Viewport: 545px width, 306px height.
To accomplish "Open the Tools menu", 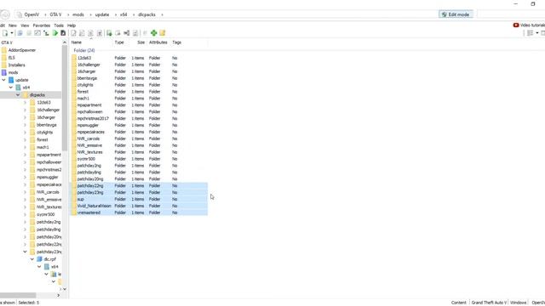I will pyautogui.click(x=59, y=25).
